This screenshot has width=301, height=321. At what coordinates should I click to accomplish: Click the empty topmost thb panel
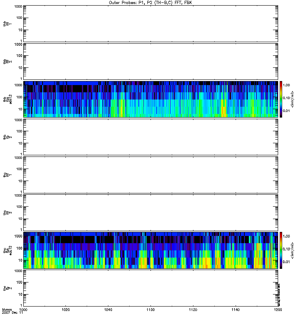[150, 23]
